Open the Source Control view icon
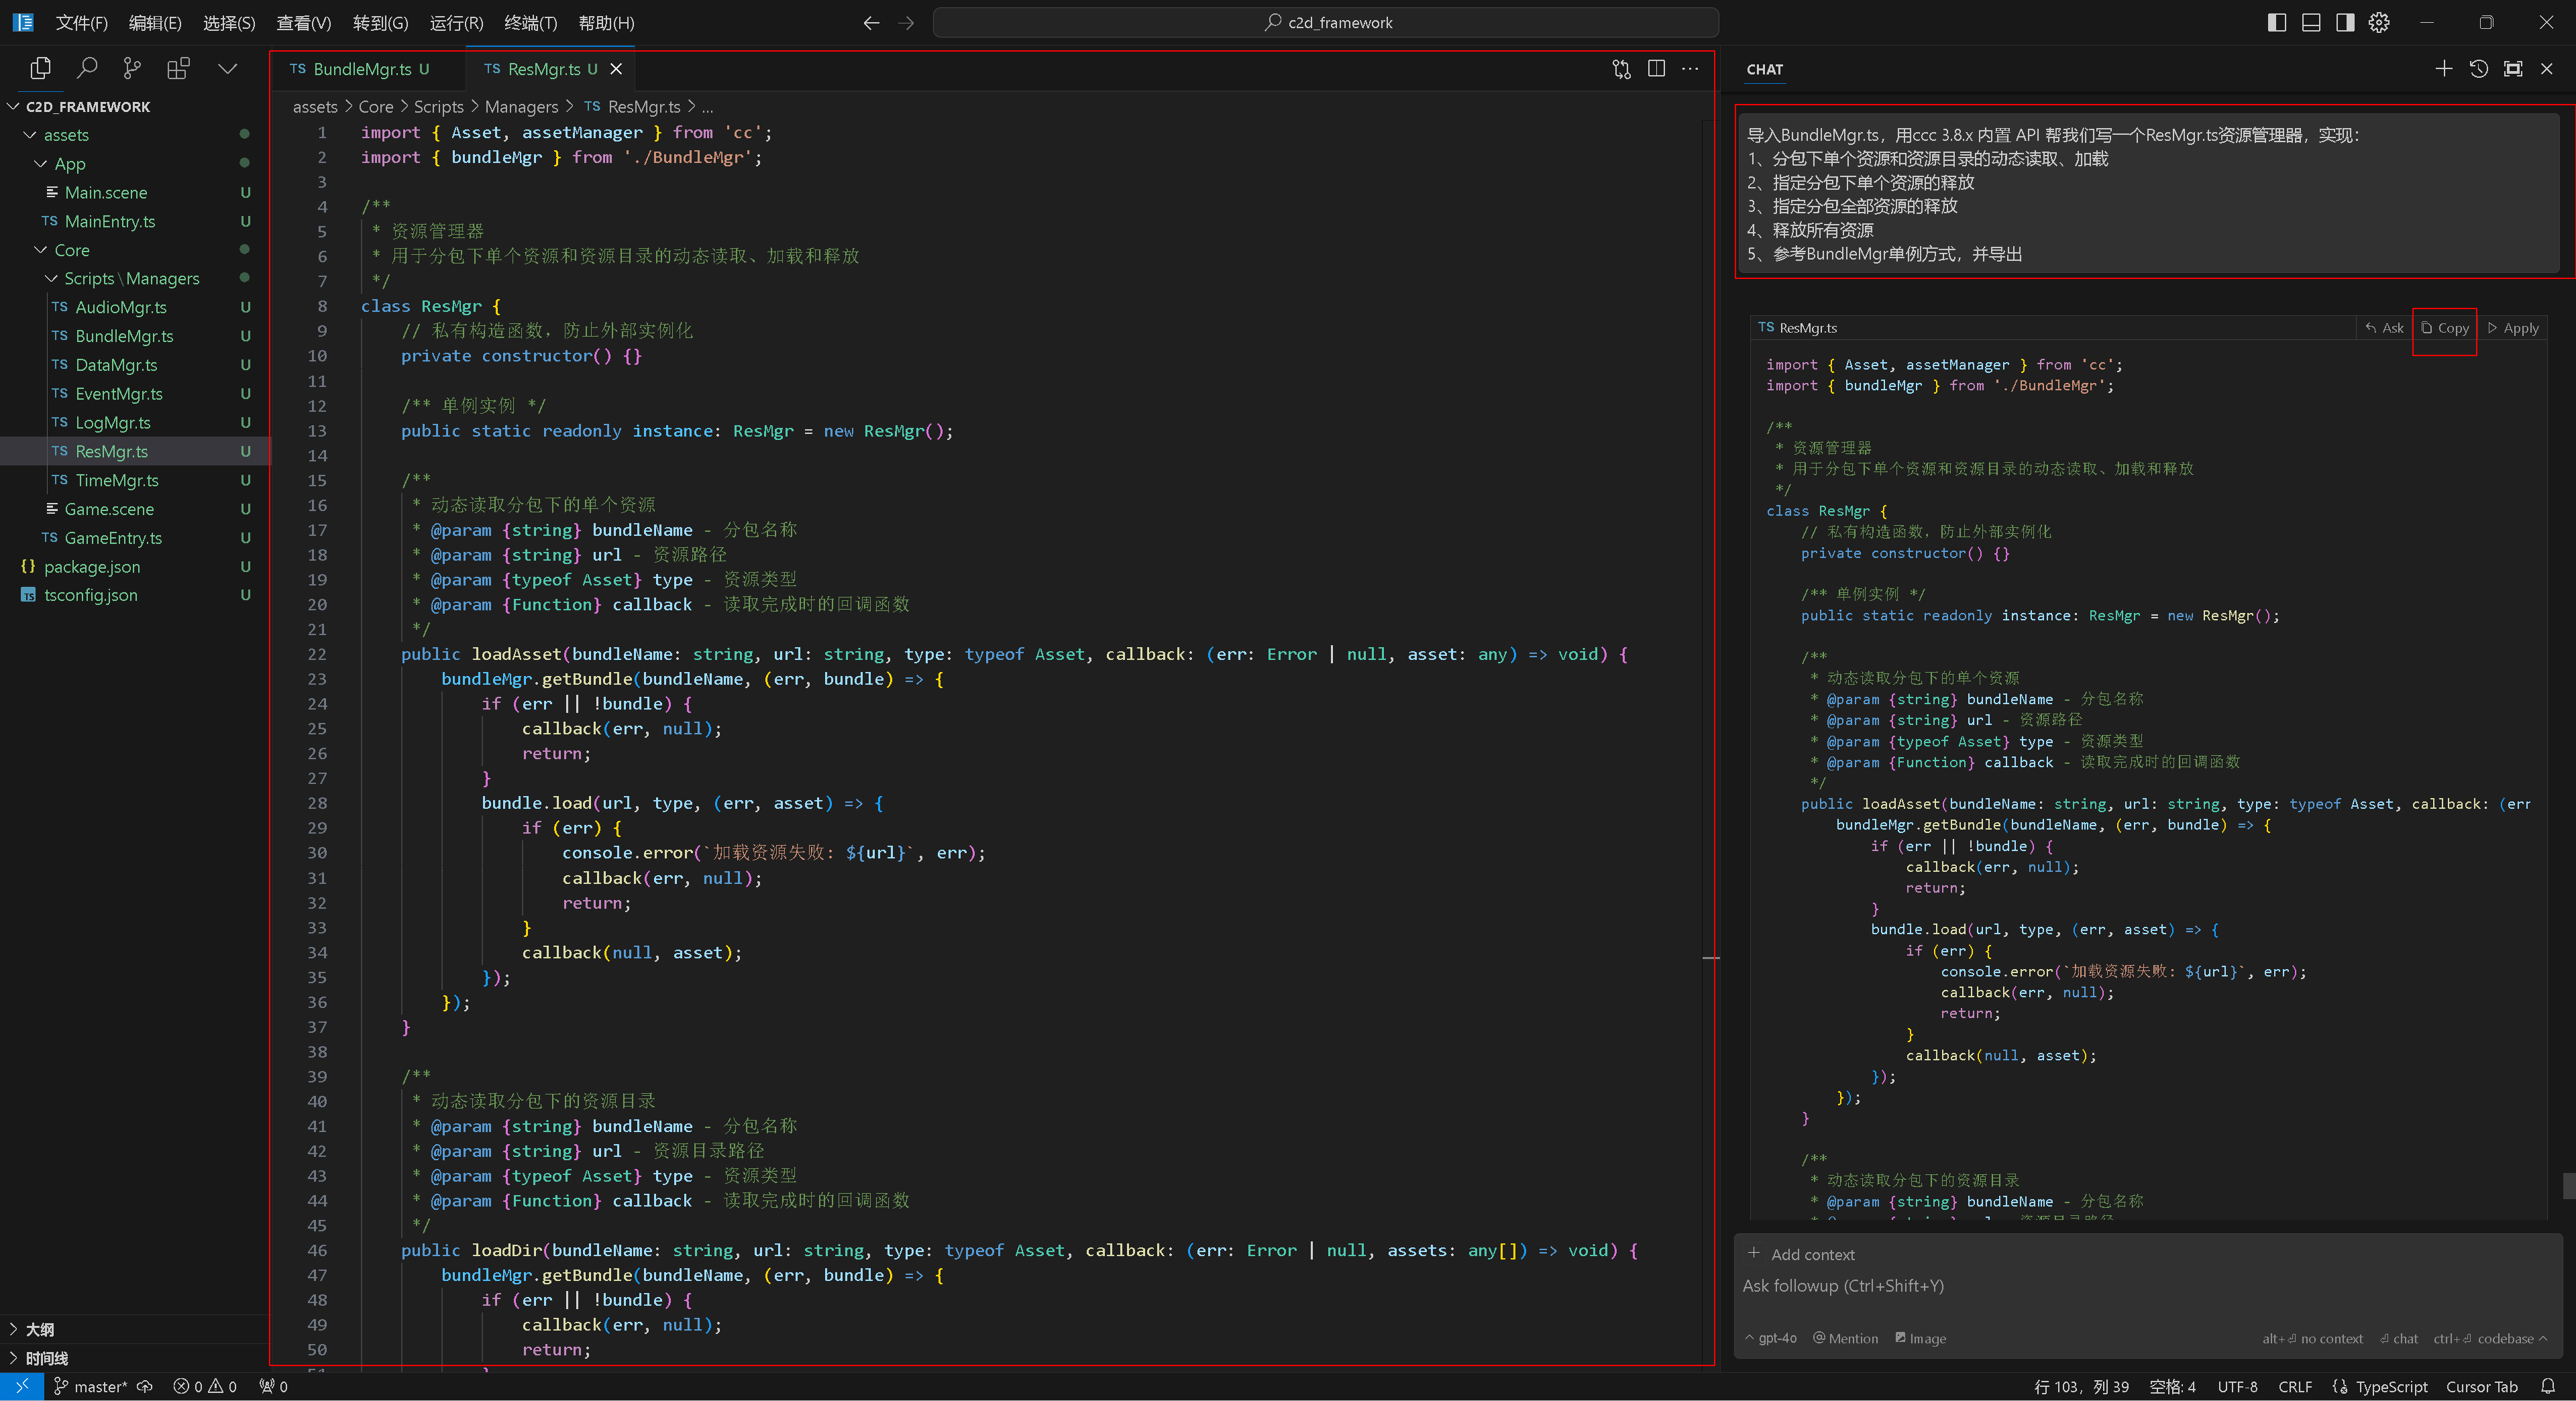Image resolution: width=2576 pixels, height=1401 pixels. pyautogui.click(x=132, y=68)
